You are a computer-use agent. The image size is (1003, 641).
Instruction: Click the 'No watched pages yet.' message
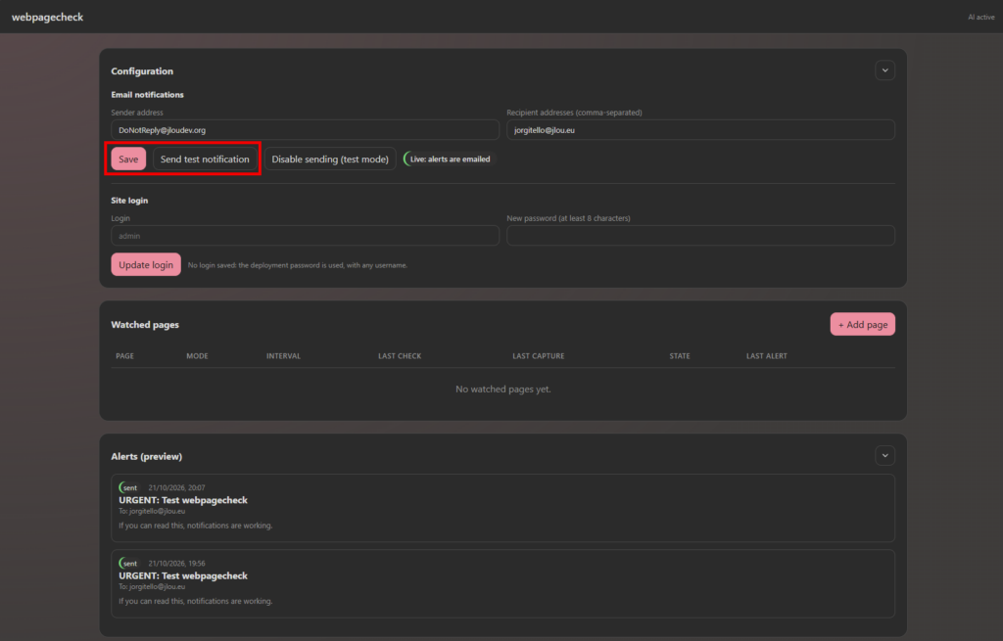[x=502, y=389]
